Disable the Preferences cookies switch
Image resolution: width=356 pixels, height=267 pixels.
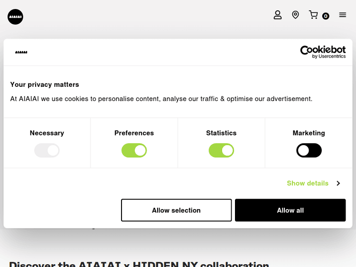134,150
